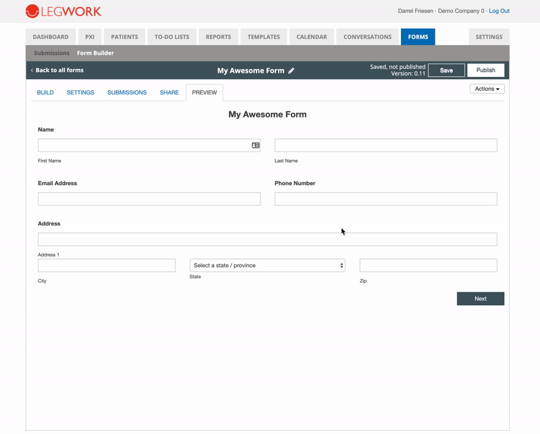Switch to the Build tab
Screen dimensions: 540x434
point(45,92)
